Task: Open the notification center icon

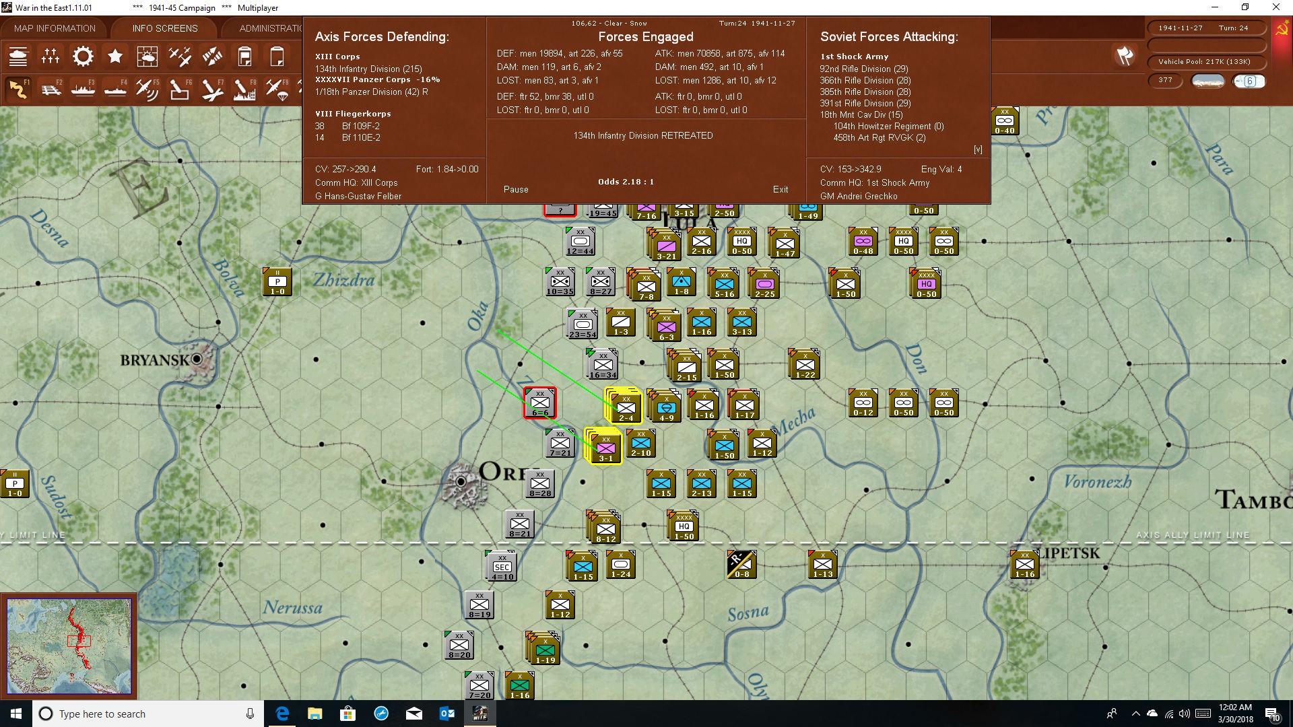Action: [1273, 714]
